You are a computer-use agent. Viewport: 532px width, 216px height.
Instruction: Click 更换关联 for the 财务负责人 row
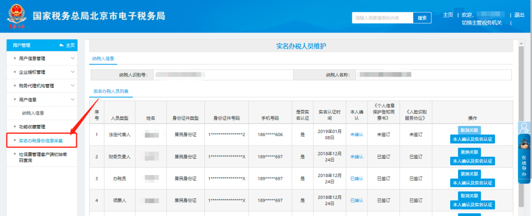469,152
